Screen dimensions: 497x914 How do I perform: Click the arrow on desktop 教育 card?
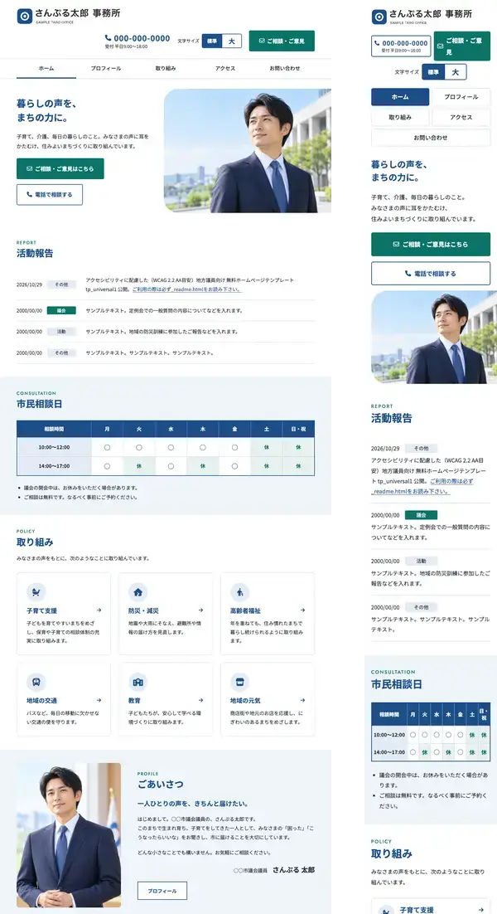coord(200,700)
